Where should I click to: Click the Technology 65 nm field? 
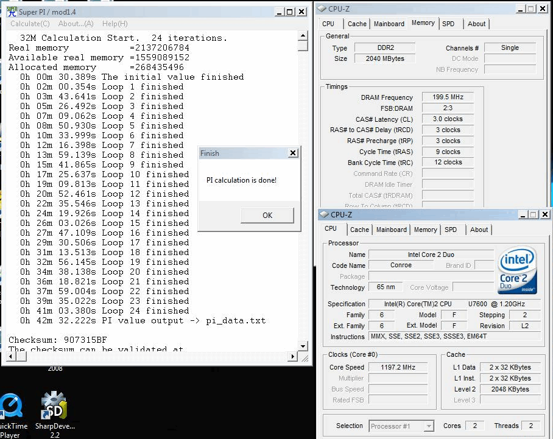pos(386,287)
